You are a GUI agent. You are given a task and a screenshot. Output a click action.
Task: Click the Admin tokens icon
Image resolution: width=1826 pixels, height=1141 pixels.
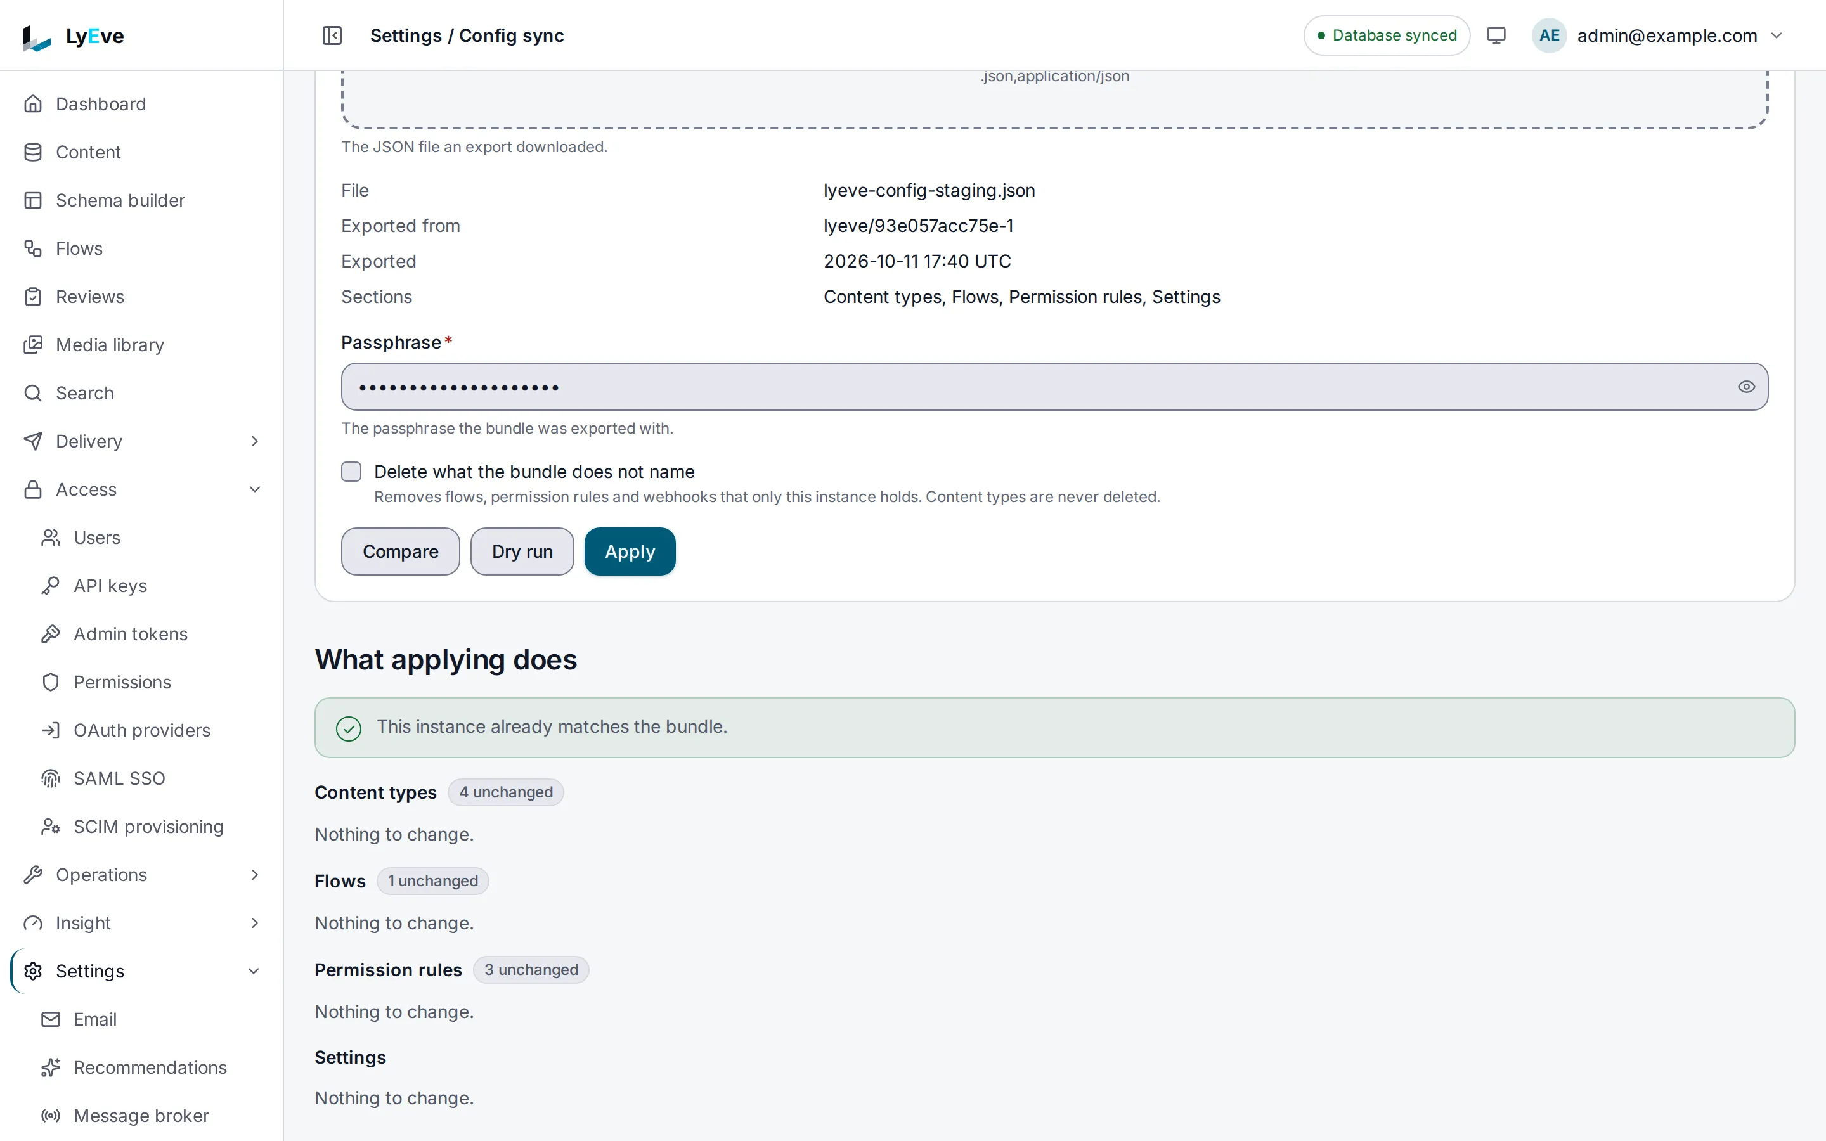tap(51, 634)
